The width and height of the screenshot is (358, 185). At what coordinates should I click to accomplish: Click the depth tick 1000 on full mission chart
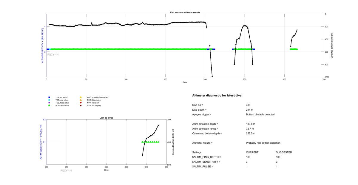pos(327,77)
